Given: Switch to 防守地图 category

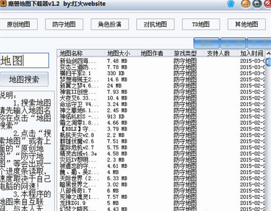Looking at the screenshot, I should [64, 24].
